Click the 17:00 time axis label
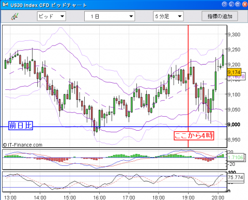The image size is (248, 200). (129, 197)
